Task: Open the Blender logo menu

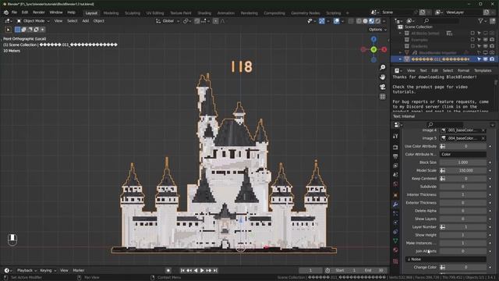Action: click(x=6, y=12)
